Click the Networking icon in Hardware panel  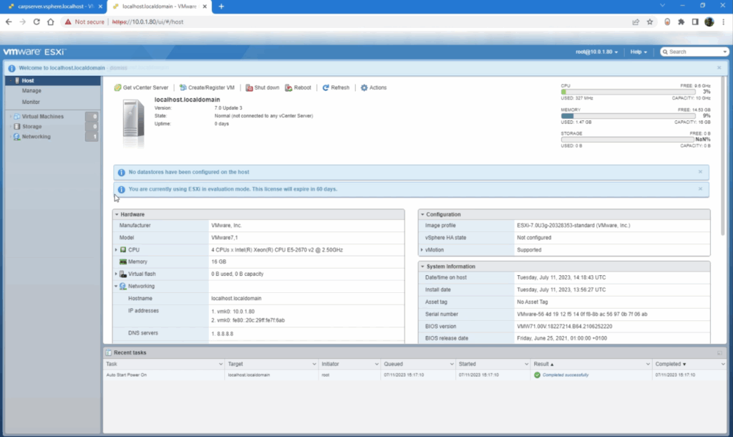(x=123, y=286)
